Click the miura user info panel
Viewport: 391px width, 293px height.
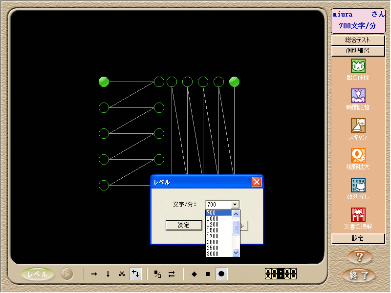coord(358,21)
